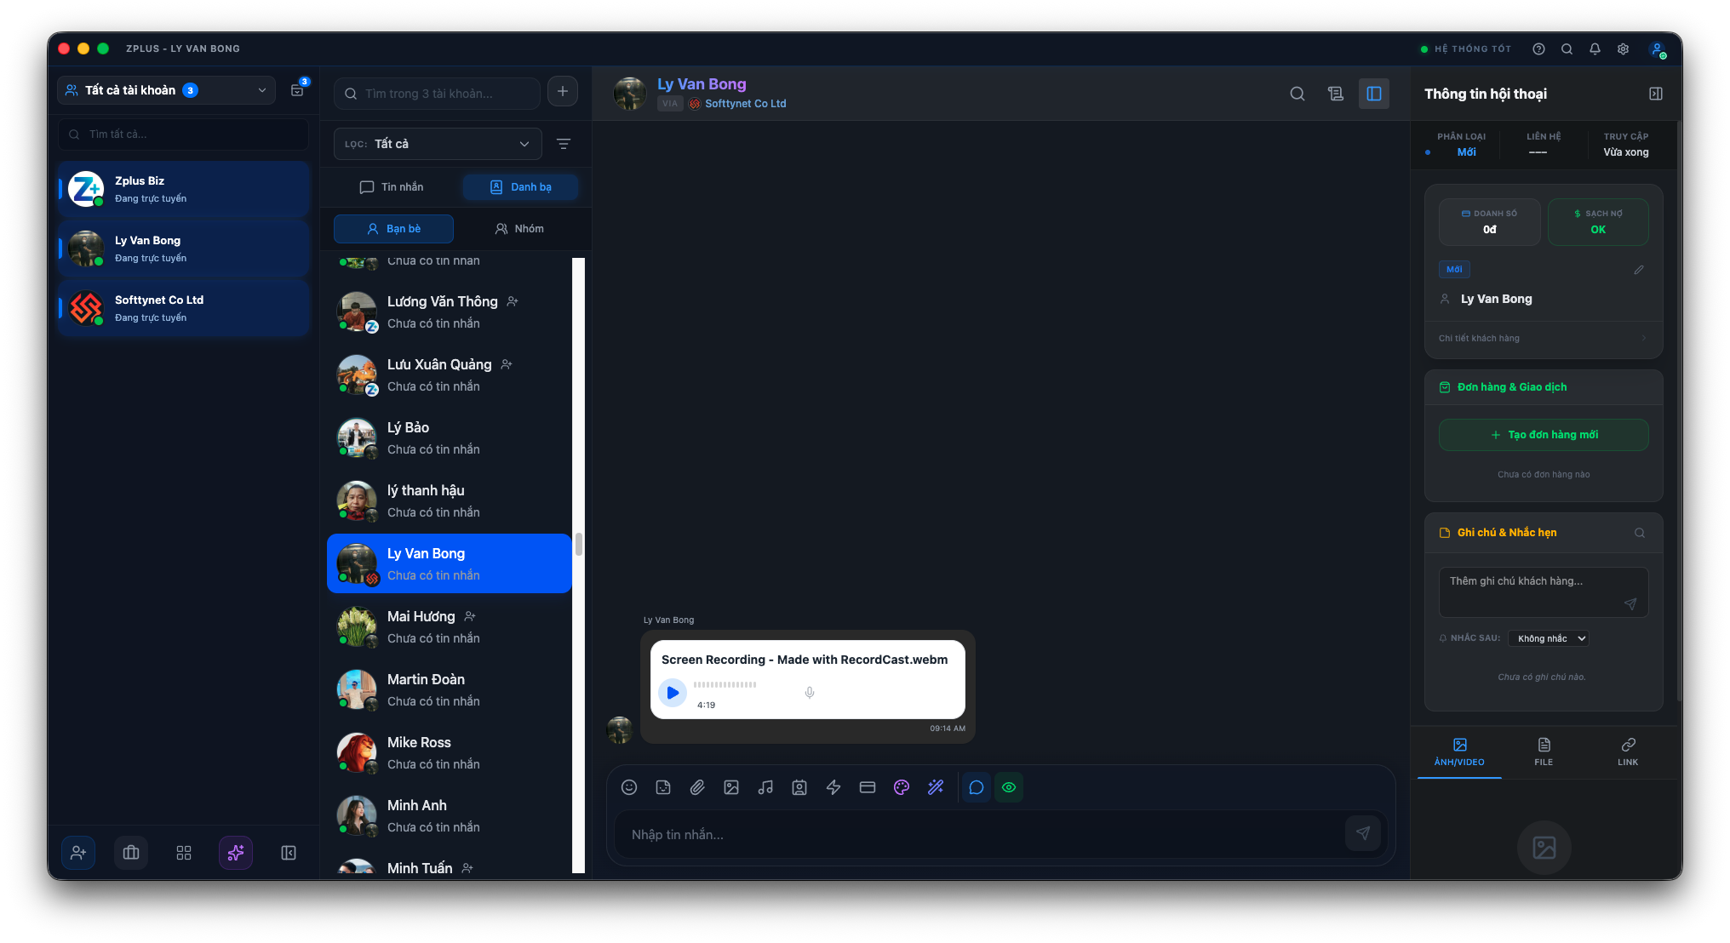Expand the 'Tất cả tài khoản' account dropdown
This screenshot has width=1730, height=943.
pyautogui.click(x=167, y=90)
